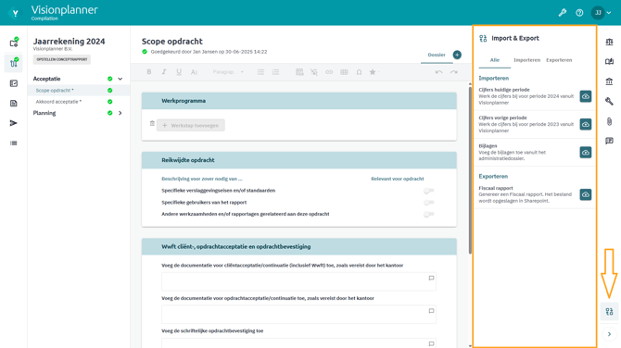
Task: Open the paperclip attachments icon
Action: [609, 121]
